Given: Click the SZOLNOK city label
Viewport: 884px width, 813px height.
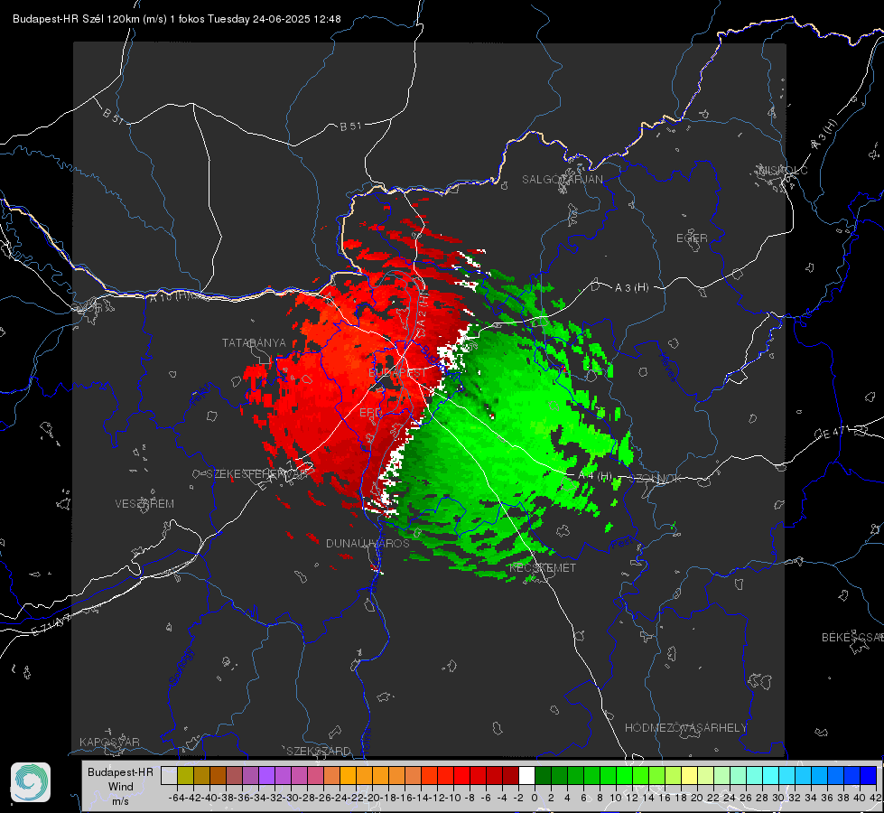Looking at the screenshot, I should [x=657, y=479].
